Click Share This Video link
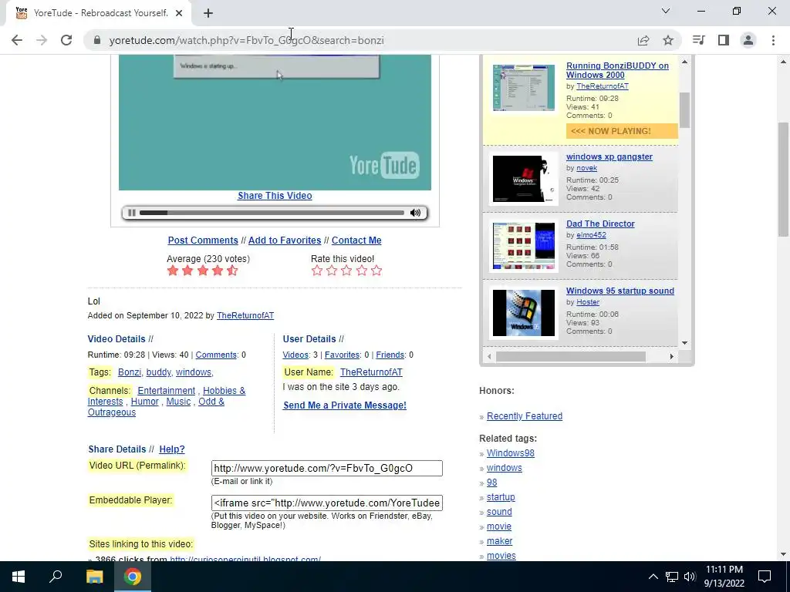Viewport: 790px width, 592px height. (275, 196)
